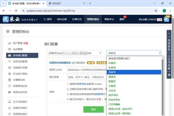Bookmark this page with the star icon
The image size is (174, 116).
point(156,11)
